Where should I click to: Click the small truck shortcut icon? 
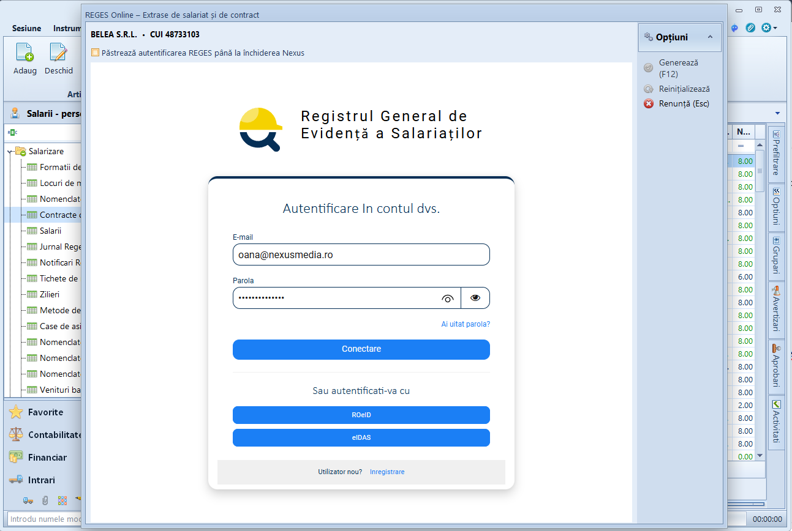click(28, 500)
